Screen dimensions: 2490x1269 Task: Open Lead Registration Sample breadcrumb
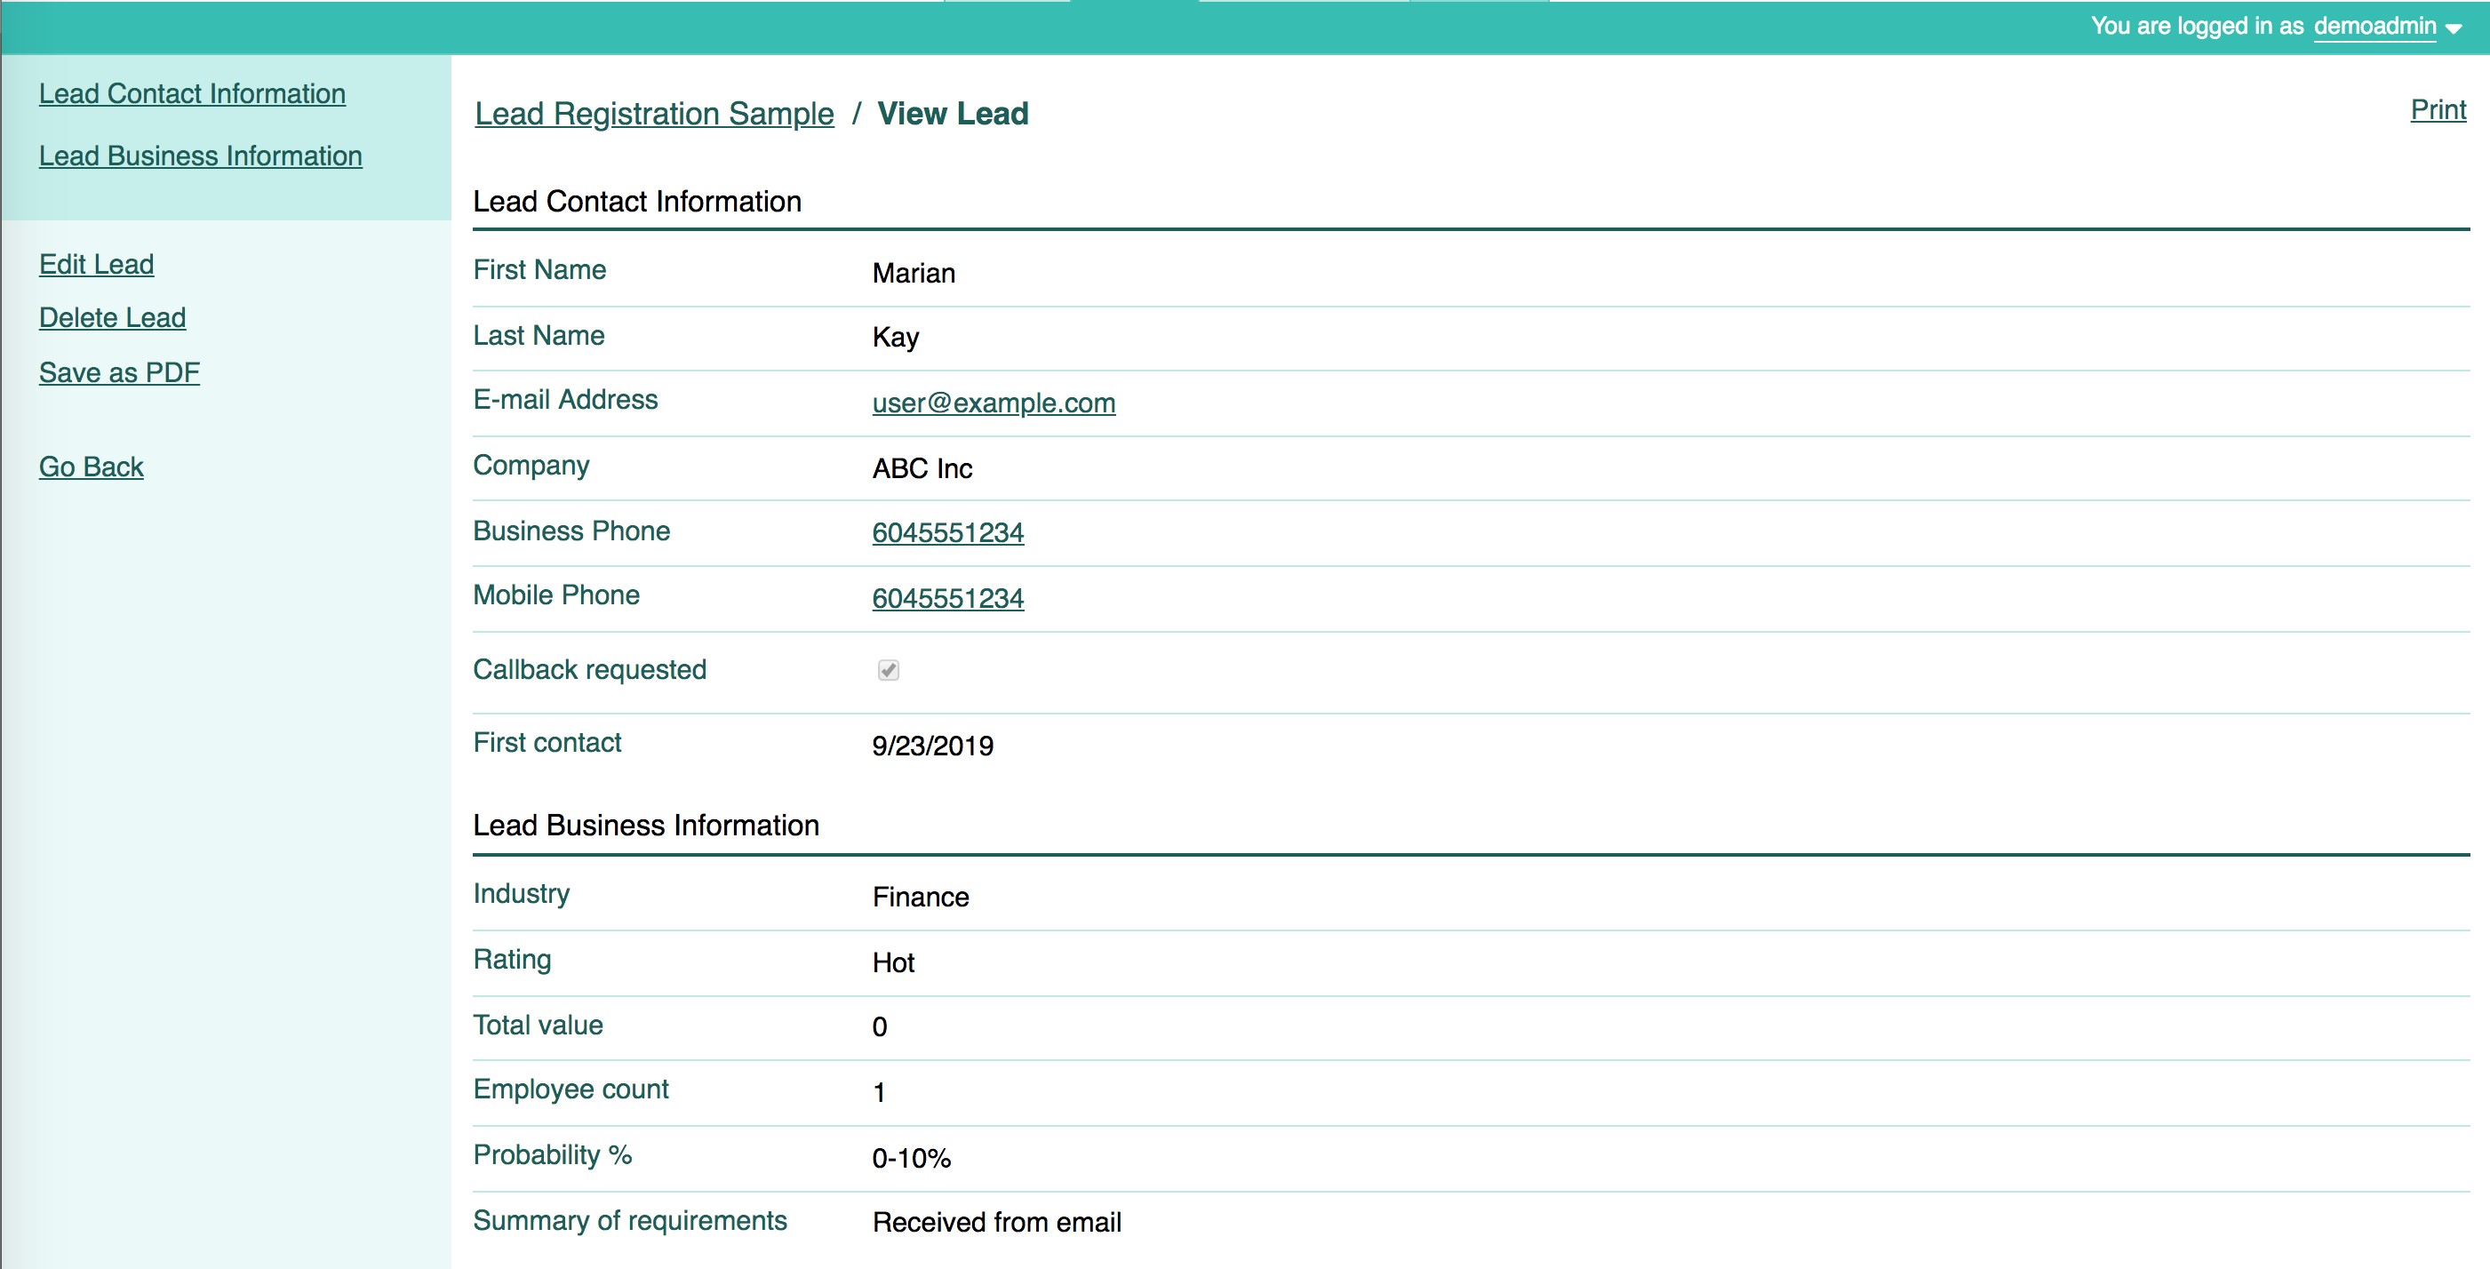[653, 114]
